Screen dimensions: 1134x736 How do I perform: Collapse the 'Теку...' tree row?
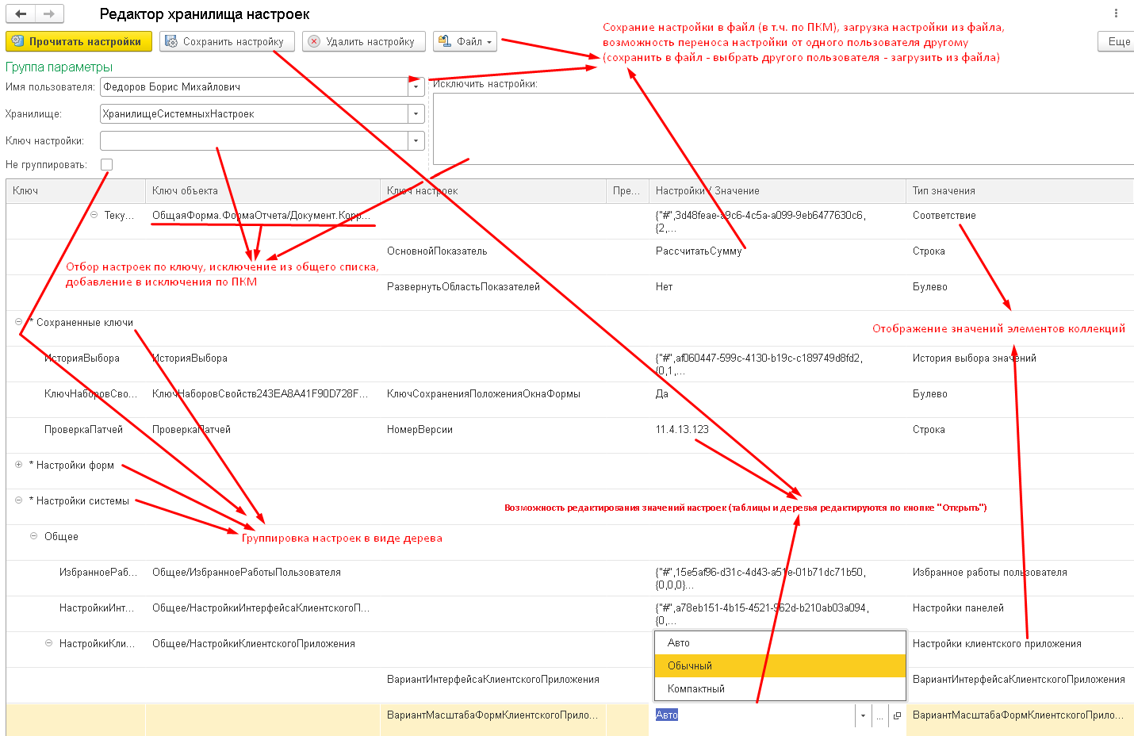tap(94, 215)
